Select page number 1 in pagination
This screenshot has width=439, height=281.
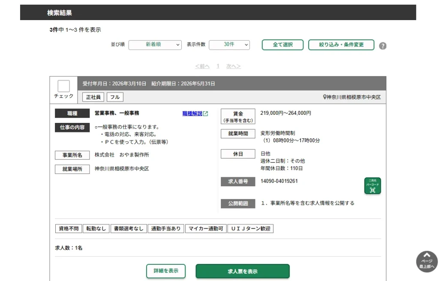[x=218, y=66]
